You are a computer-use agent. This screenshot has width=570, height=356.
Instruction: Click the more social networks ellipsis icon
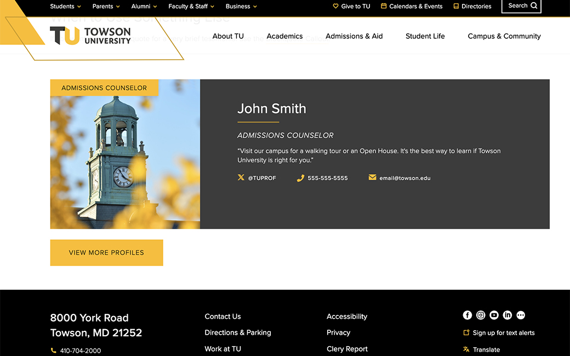[x=521, y=315]
